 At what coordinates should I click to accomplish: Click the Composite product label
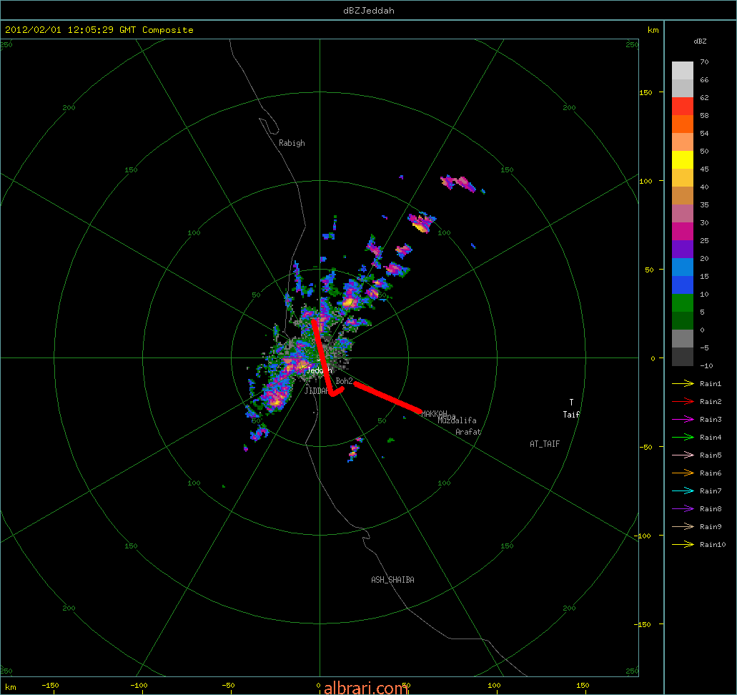168,29
